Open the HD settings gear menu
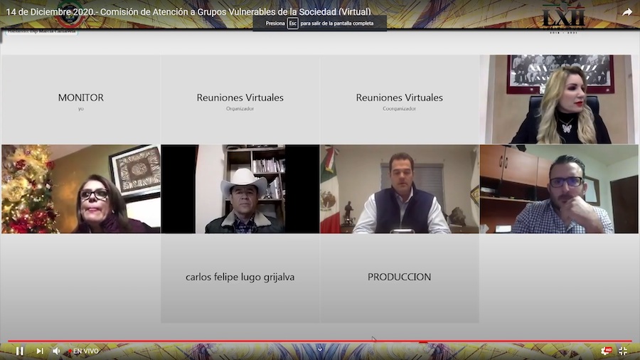The image size is (640, 360). pyautogui.click(x=605, y=351)
